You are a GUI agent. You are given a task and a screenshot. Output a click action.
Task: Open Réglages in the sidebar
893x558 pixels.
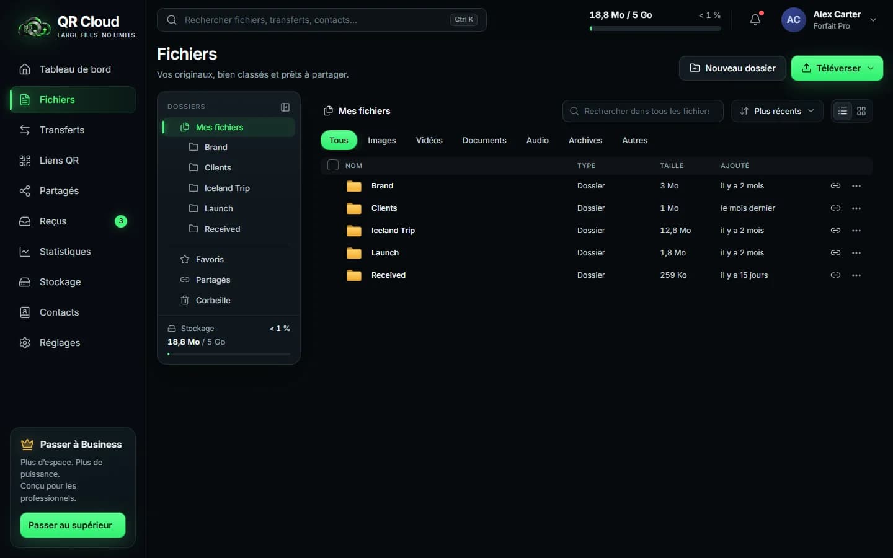pyautogui.click(x=73, y=343)
